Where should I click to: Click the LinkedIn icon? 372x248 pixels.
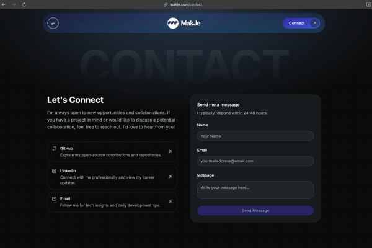(55, 171)
